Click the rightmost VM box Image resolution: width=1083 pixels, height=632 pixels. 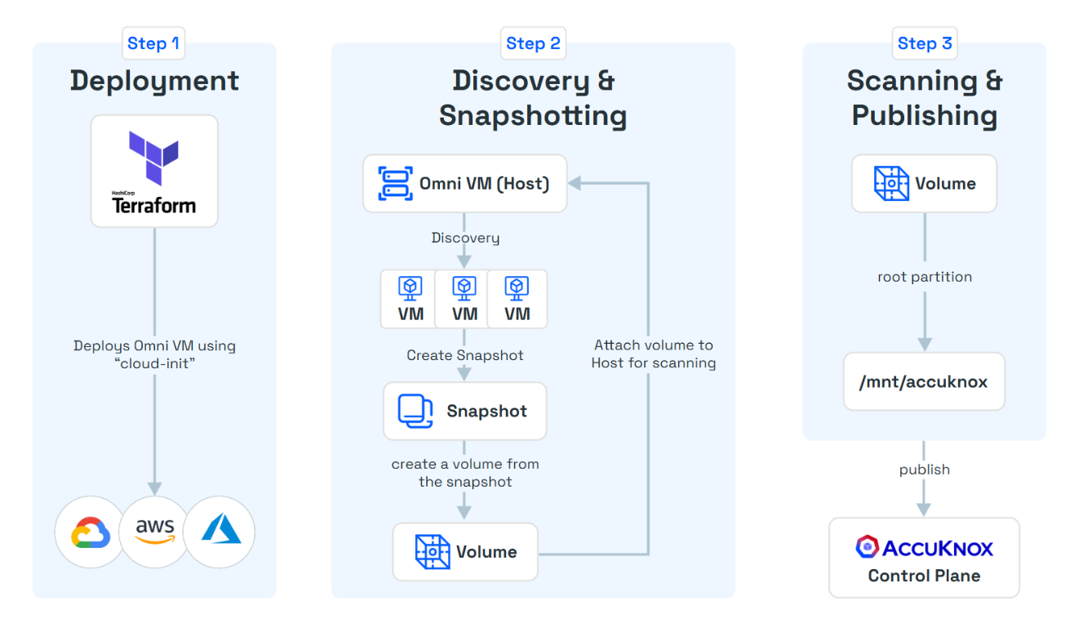[517, 299]
